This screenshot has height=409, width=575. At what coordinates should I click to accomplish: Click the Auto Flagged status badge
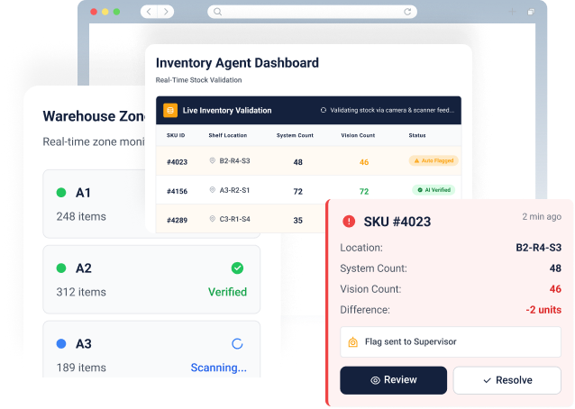pos(433,161)
